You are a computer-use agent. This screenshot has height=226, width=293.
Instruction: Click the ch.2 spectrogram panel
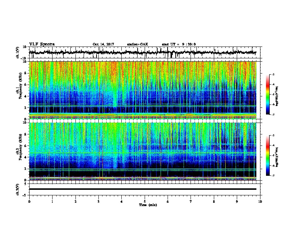(143, 151)
